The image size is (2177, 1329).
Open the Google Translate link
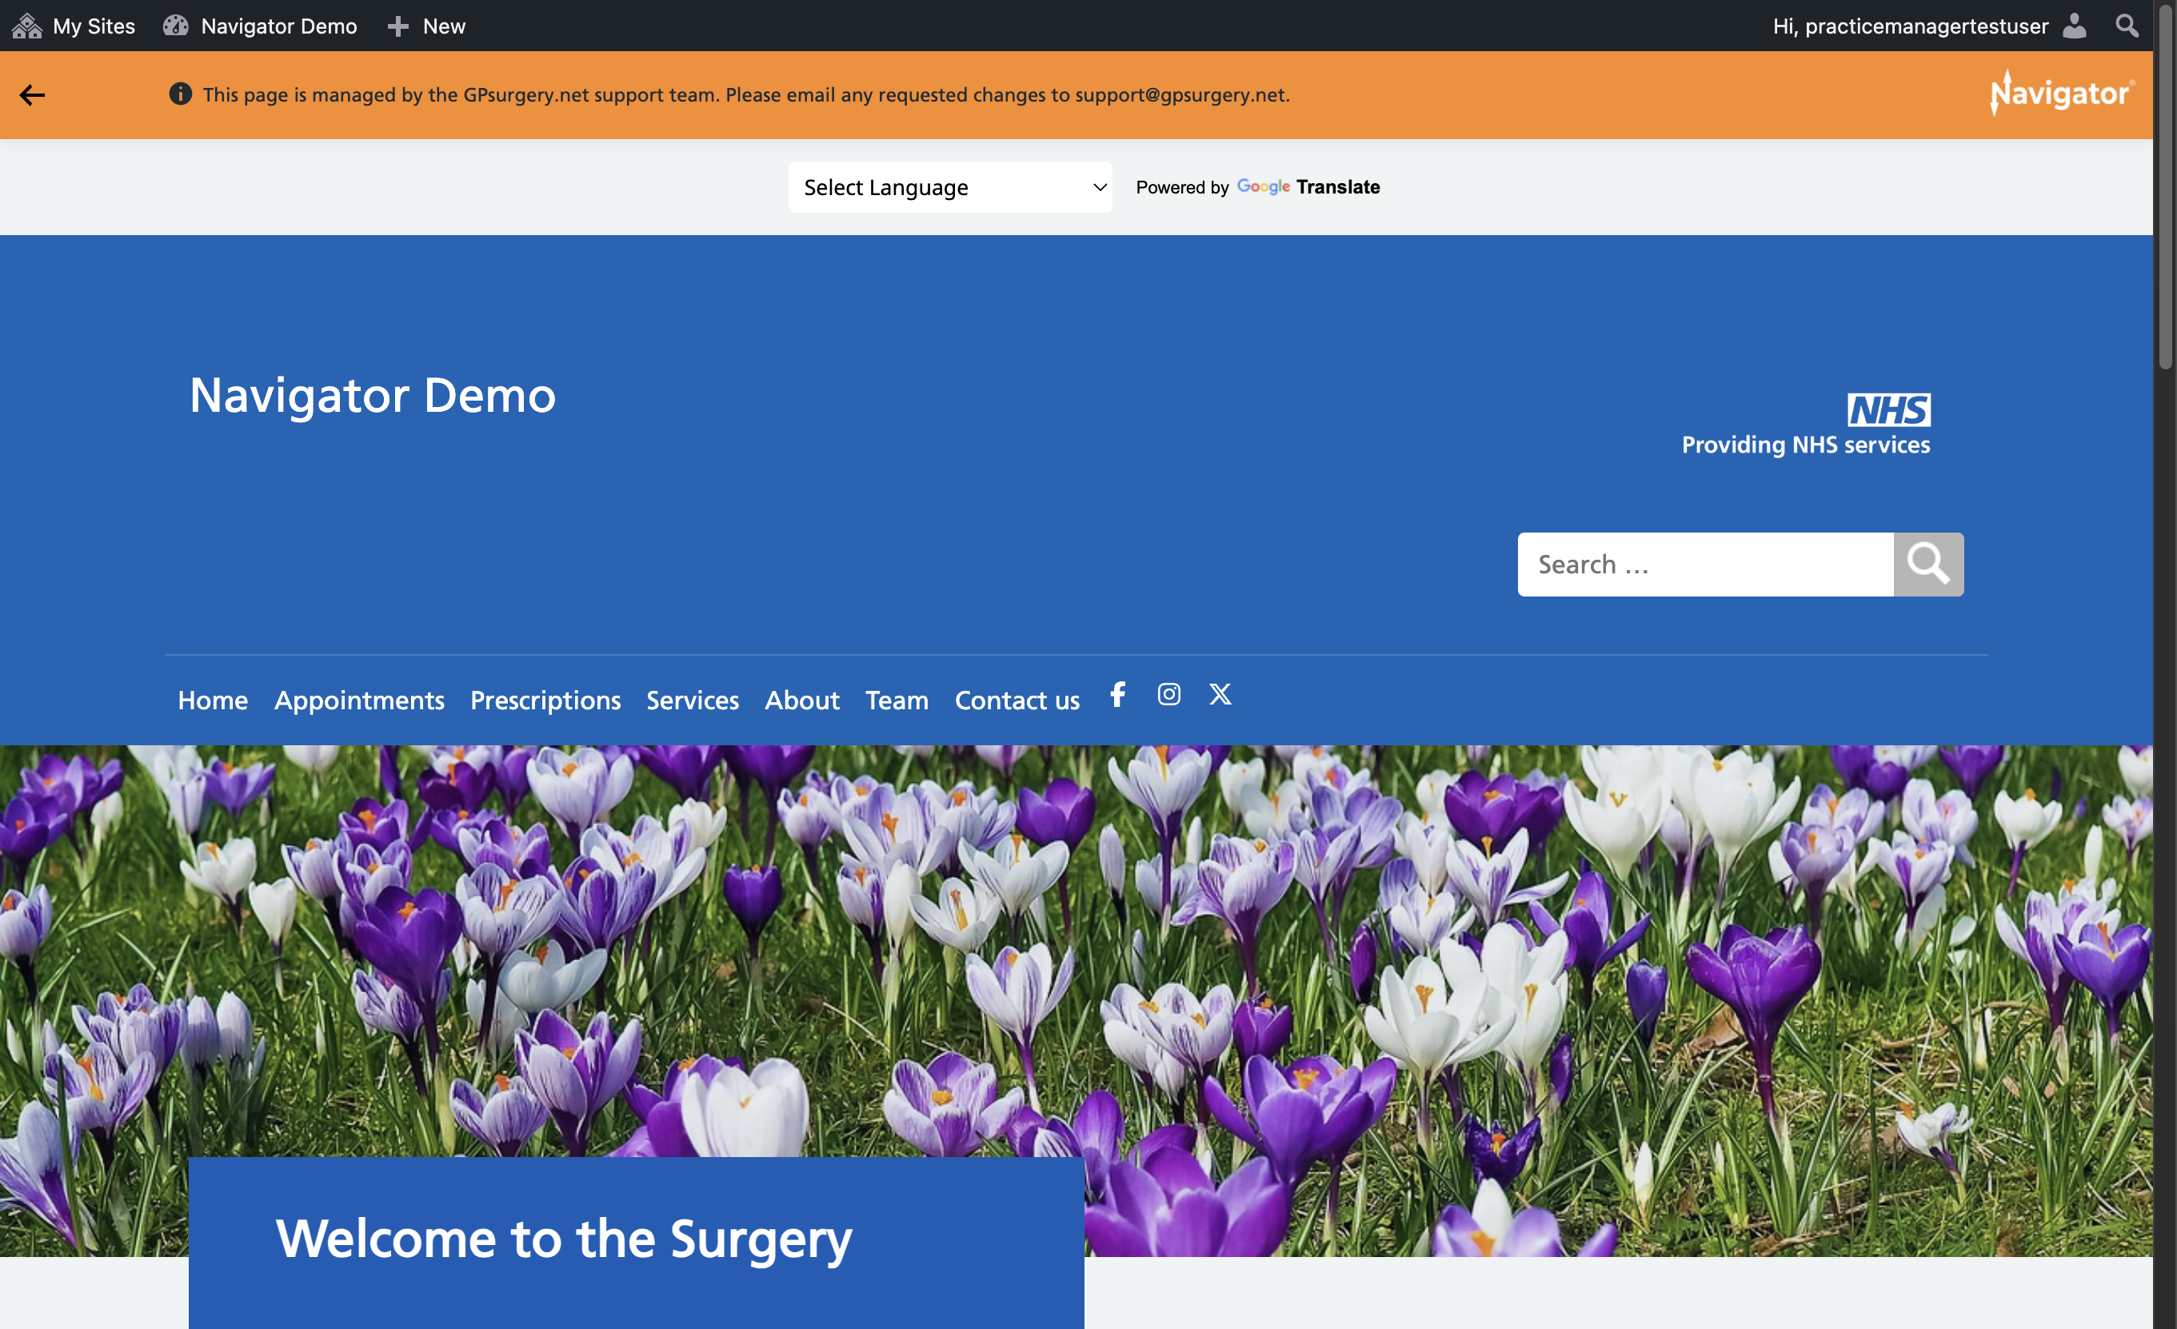click(x=1308, y=186)
